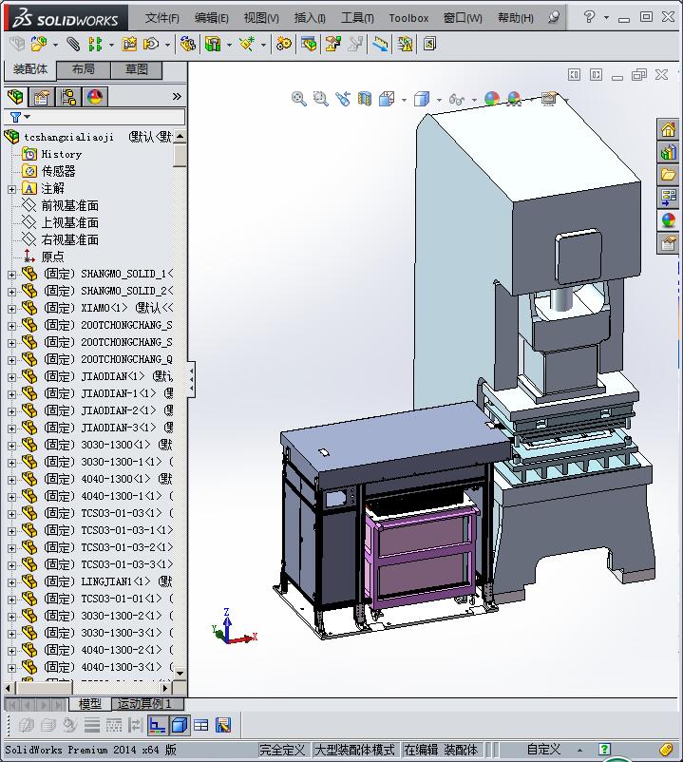Toggle the blue-axes annotation view button
Viewport: 683px width, 762px height.
157,725
